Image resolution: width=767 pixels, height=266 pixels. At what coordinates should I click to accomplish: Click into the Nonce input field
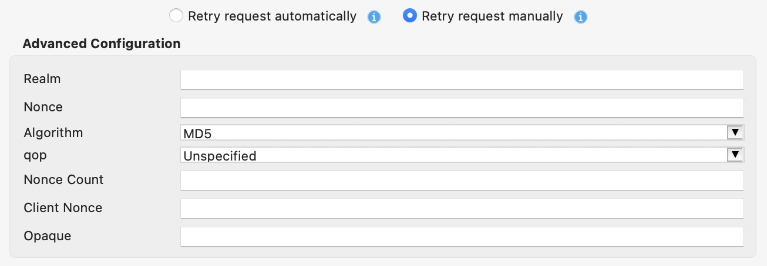click(462, 108)
